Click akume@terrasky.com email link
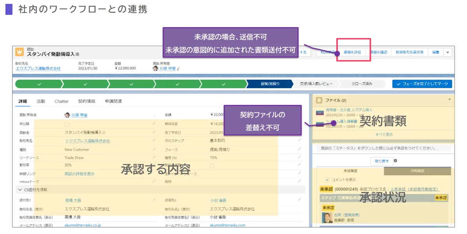Image resolution: width=467 pixels, height=234 pixels. pos(228,225)
